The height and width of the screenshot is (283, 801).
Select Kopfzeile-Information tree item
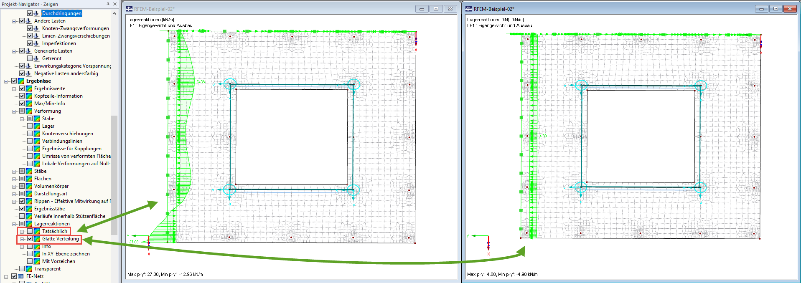[x=58, y=96]
